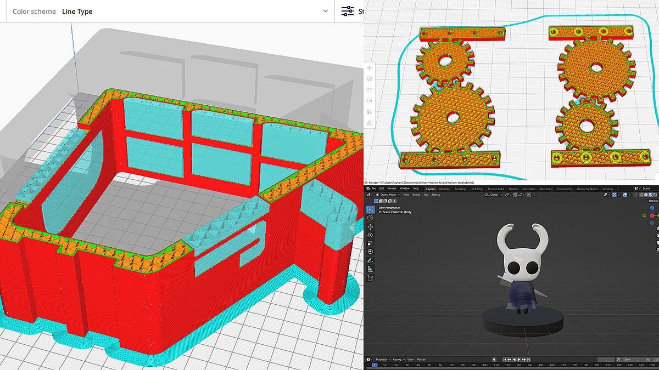
Task: Select the Measure tool in Blender's toolbar
Action: click(370, 269)
